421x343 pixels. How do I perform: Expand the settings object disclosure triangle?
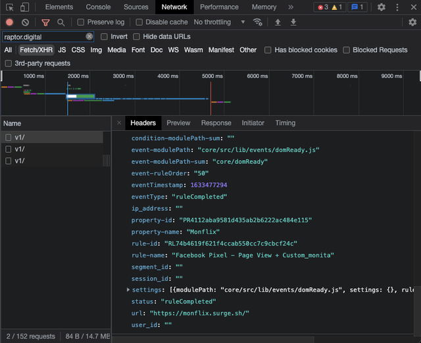click(x=128, y=290)
